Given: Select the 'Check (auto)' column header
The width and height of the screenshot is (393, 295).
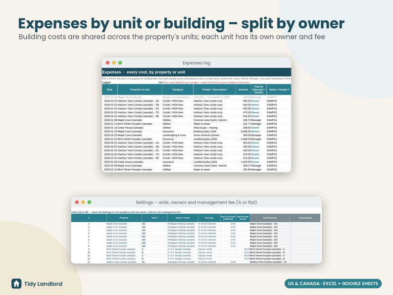Looking at the screenshot, I should click(x=305, y=218).
